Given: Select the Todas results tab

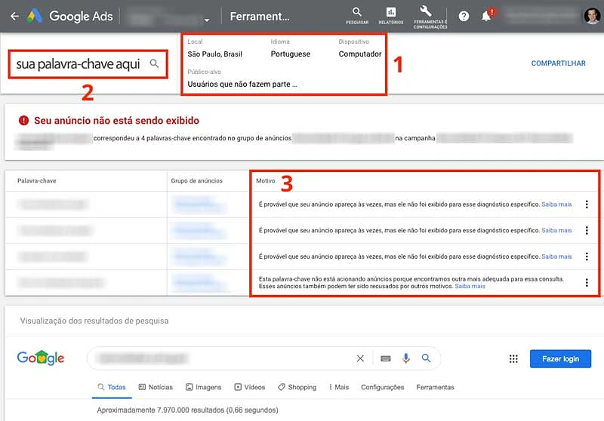Looking at the screenshot, I should point(112,388).
